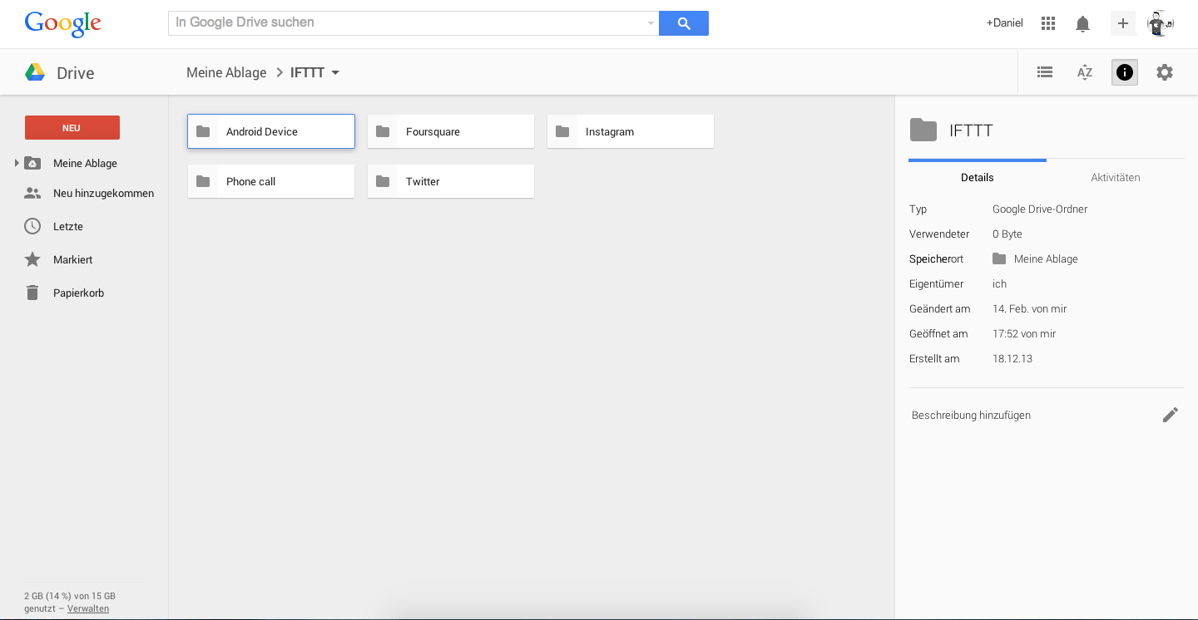Switch to the Aktivitäten tab
Screen dimensions: 1198x620
pyautogui.click(x=1116, y=177)
